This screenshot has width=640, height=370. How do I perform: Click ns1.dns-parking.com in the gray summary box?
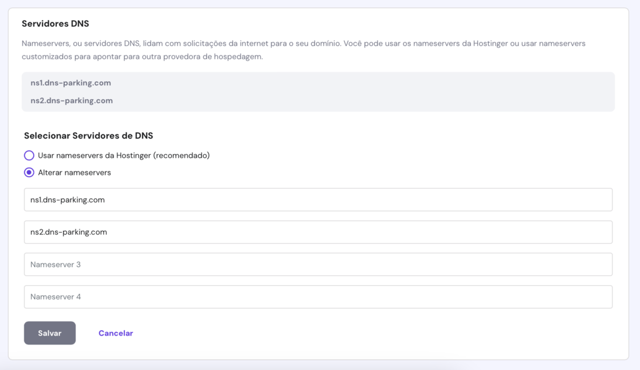71,82
